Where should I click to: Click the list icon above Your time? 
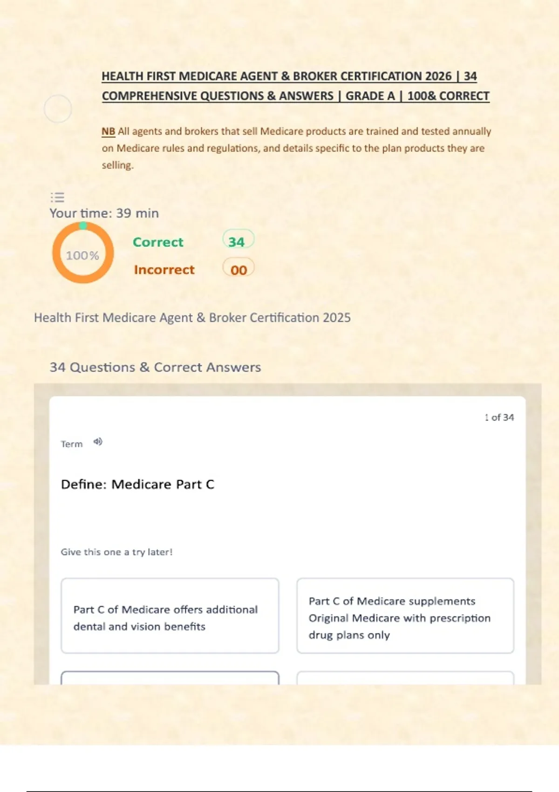coord(57,198)
